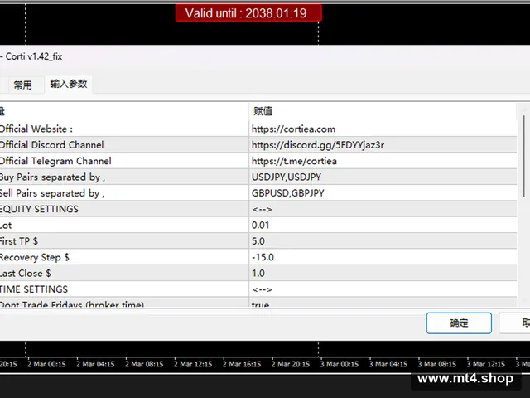Edit the Sell Pairs value GBPUSD,GBPJPY

pyautogui.click(x=383, y=193)
